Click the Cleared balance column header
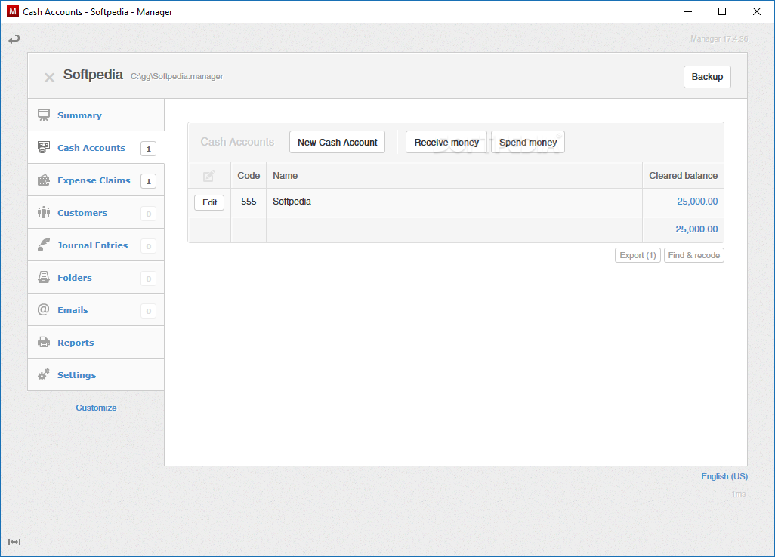This screenshot has width=775, height=557. coord(683,176)
